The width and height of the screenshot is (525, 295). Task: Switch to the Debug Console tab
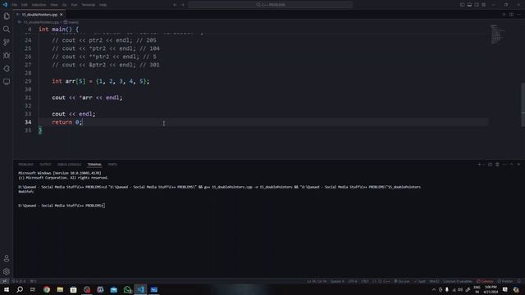69,165
